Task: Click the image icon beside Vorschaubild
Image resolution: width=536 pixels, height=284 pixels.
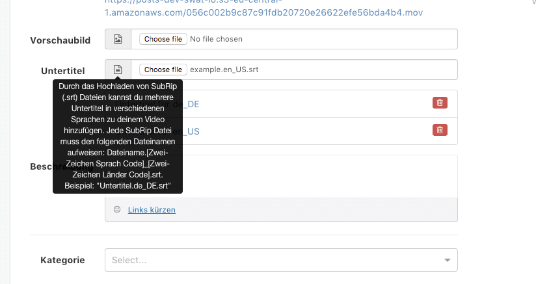Action: pyautogui.click(x=118, y=39)
